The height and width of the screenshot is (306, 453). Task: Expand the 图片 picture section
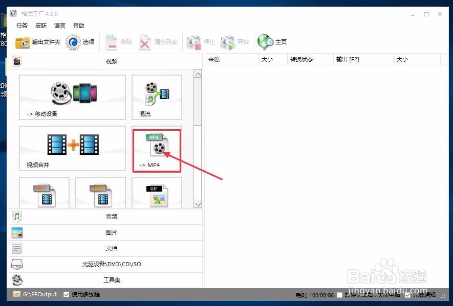click(x=106, y=232)
